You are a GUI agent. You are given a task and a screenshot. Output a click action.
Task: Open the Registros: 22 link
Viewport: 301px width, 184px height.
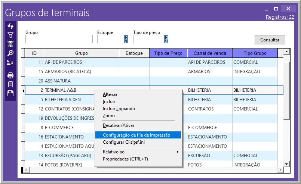280,17
